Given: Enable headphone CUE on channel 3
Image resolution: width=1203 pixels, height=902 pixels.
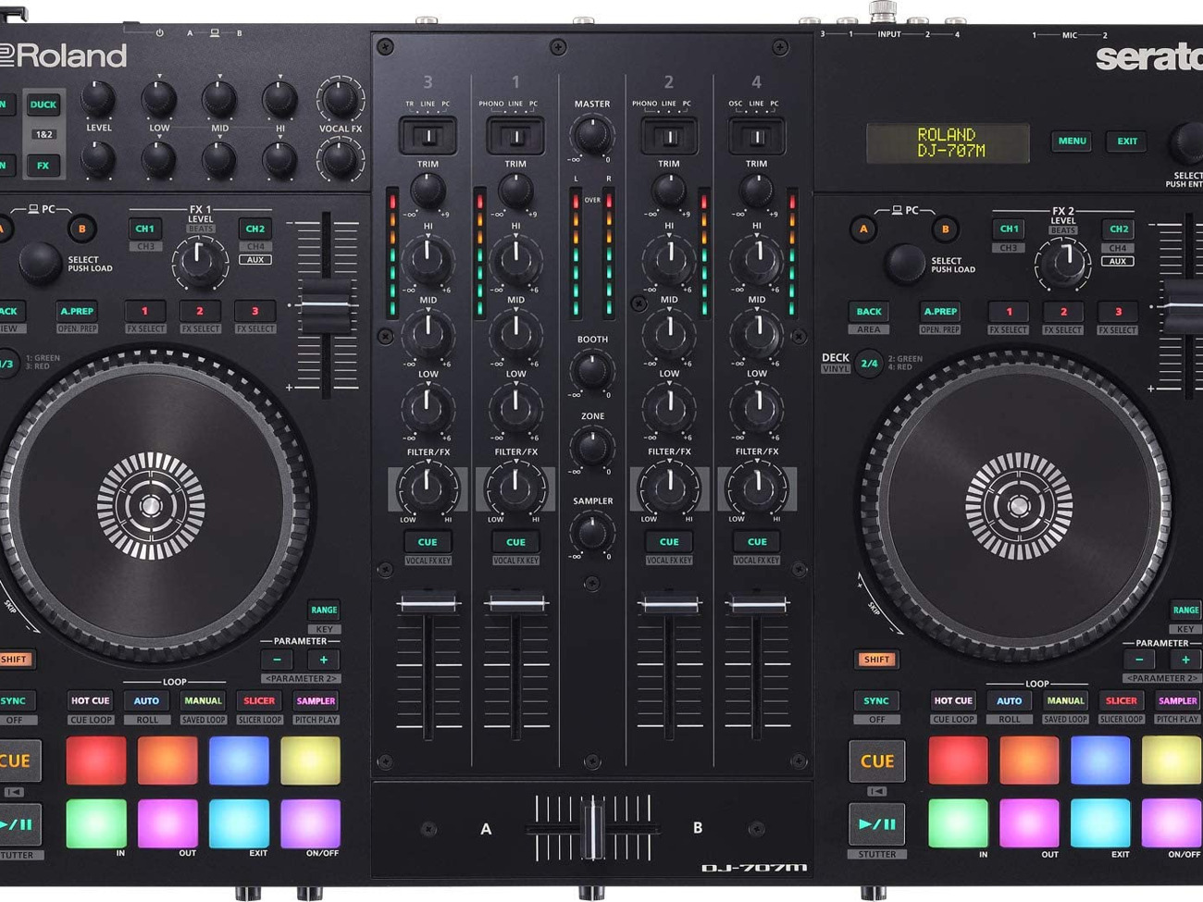Looking at the screenshot, I should 428,542.
